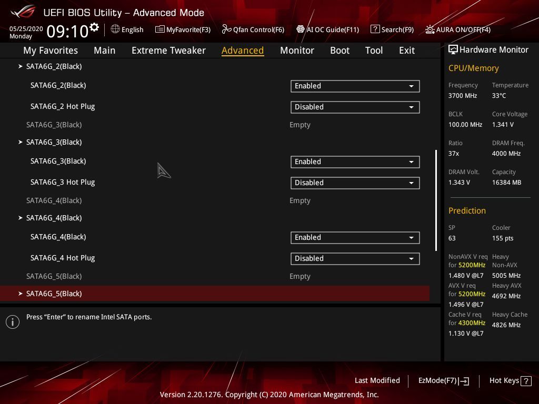Click the 100.00 MHz BCLK value
539x404 pixels.
pos(465,124)
